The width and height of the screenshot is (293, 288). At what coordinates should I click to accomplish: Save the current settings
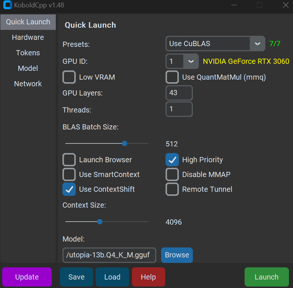point(76,277)
